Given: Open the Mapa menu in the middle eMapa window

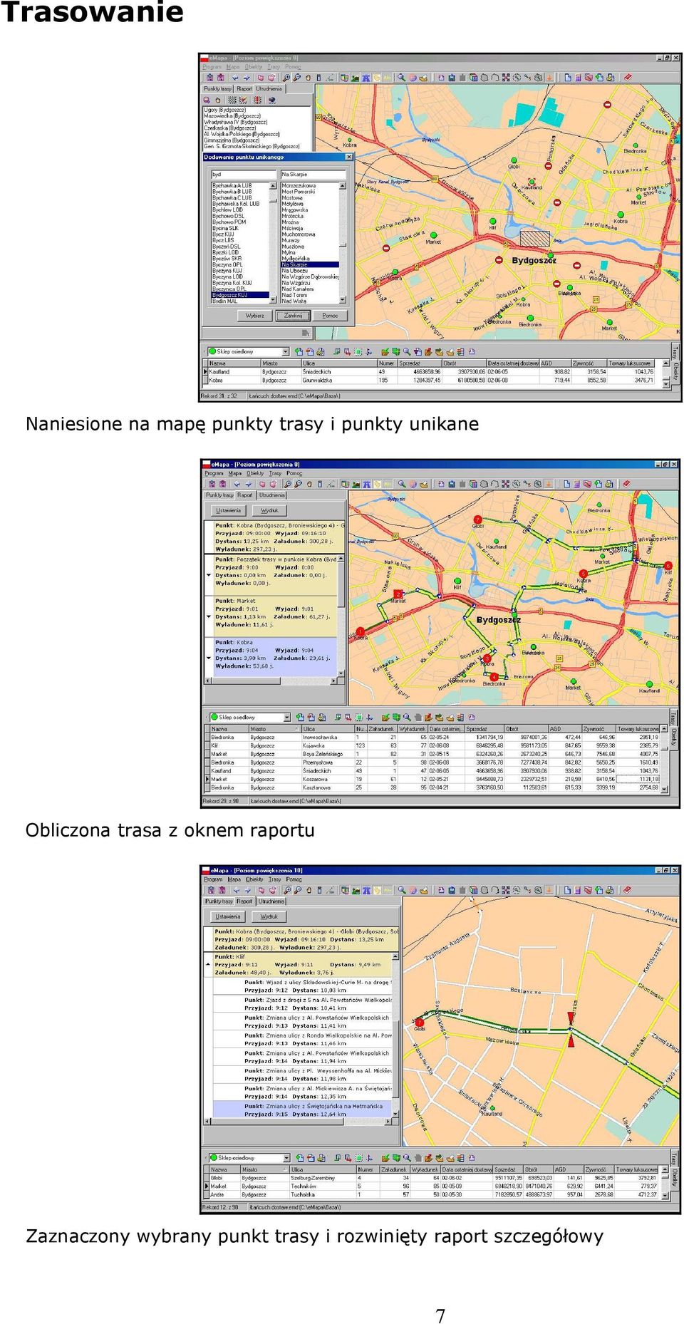Looking at the screenshot, I should tap(235, 473).
